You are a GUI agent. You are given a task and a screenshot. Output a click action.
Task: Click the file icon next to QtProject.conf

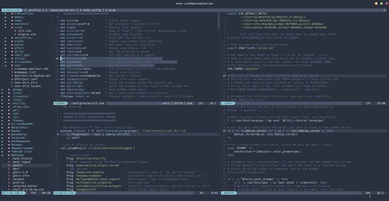click(x=12, y=79)
